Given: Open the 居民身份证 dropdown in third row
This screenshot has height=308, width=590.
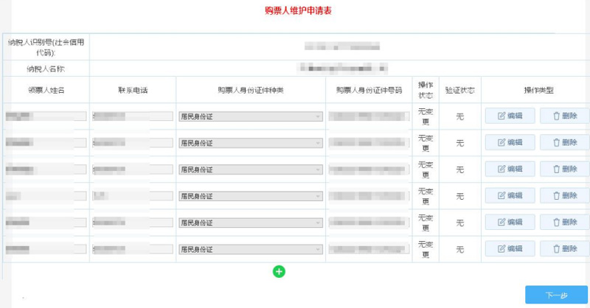Looking at the screenshot, I should [251, 169].
